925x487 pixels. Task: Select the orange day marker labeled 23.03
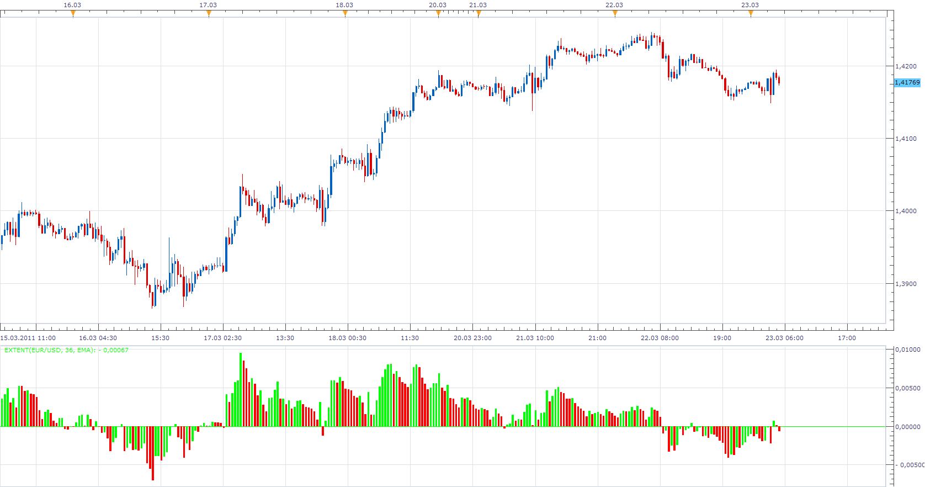(x=751, y=14)
